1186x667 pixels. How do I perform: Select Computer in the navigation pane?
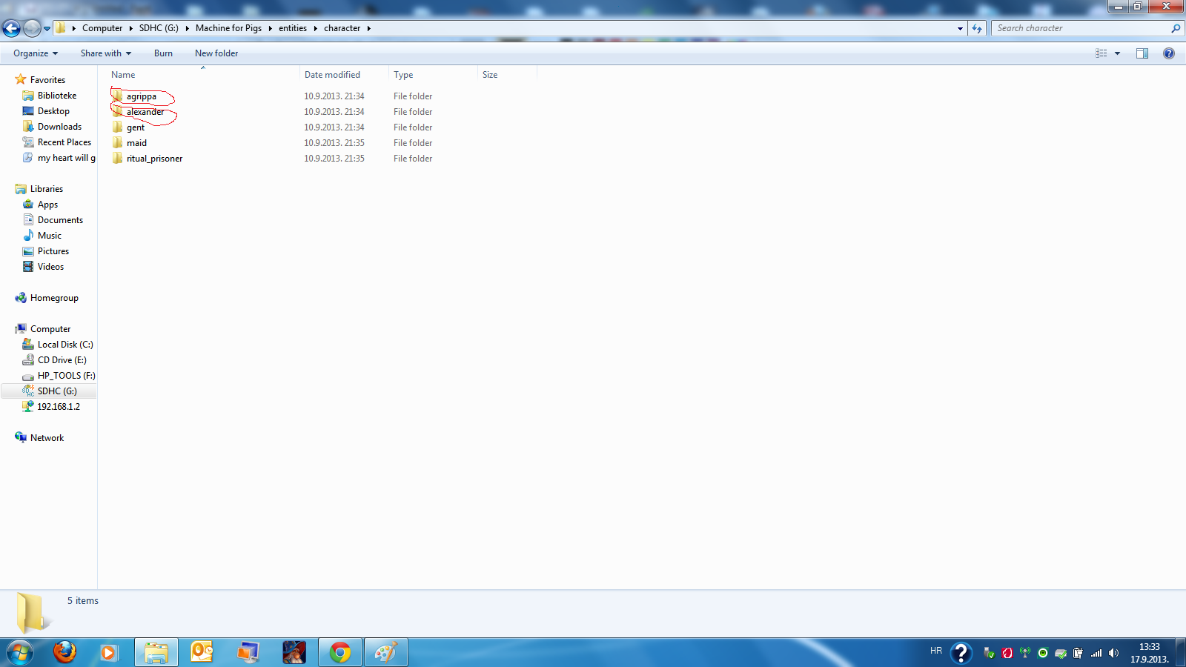coord(43,329)
